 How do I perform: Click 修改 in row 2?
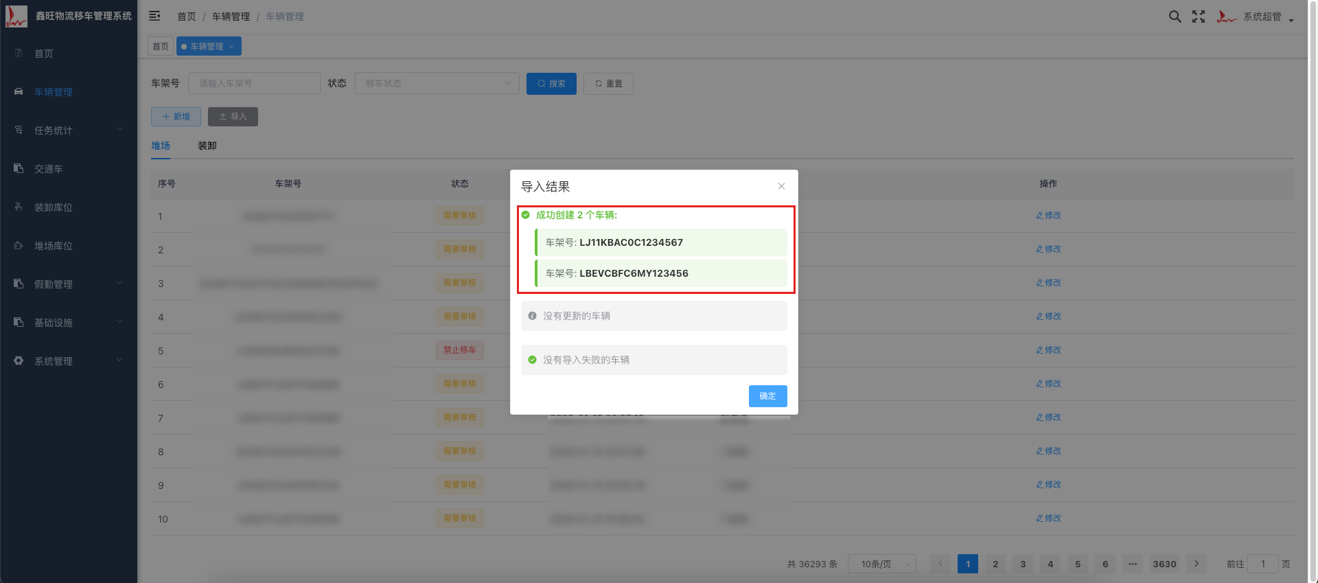[1048, 249]
